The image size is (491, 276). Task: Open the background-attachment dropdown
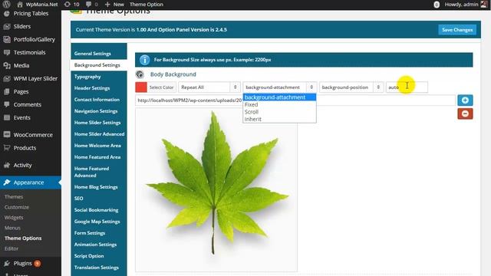pos(279,87)
